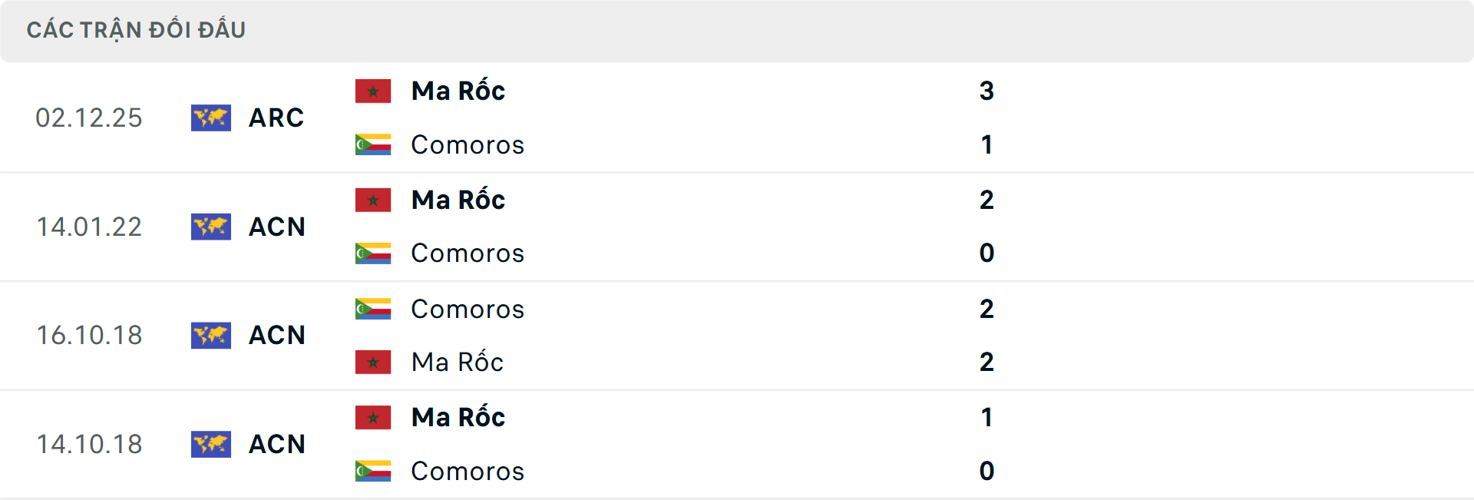Viewport: 1474px width, 500px height.
Task: Click competition icon beside 14.10.18 match
Action: coord(211,444)
